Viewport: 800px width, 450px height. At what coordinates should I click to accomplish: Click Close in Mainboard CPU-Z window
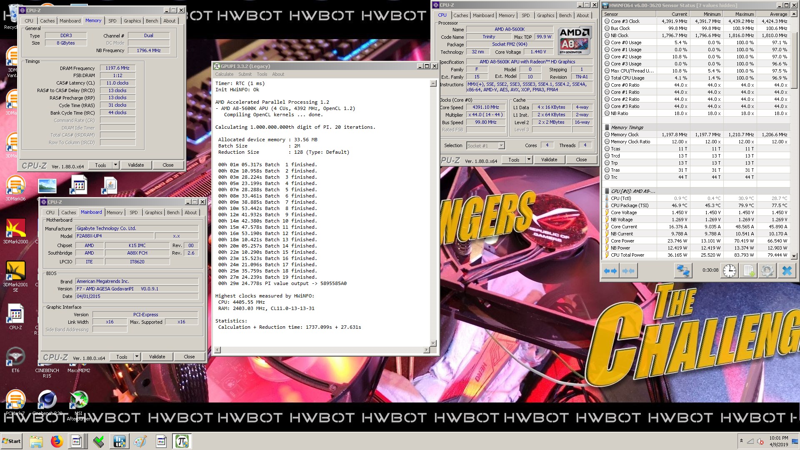click(x=189, y=357)
